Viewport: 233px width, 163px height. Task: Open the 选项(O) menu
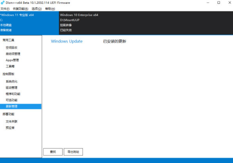click(x=37, y=9)
